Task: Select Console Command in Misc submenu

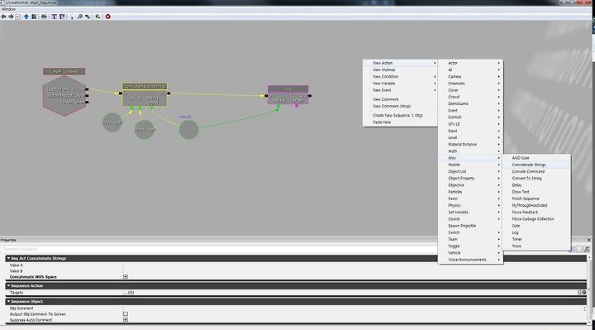Action: click(x=536, y=172)
